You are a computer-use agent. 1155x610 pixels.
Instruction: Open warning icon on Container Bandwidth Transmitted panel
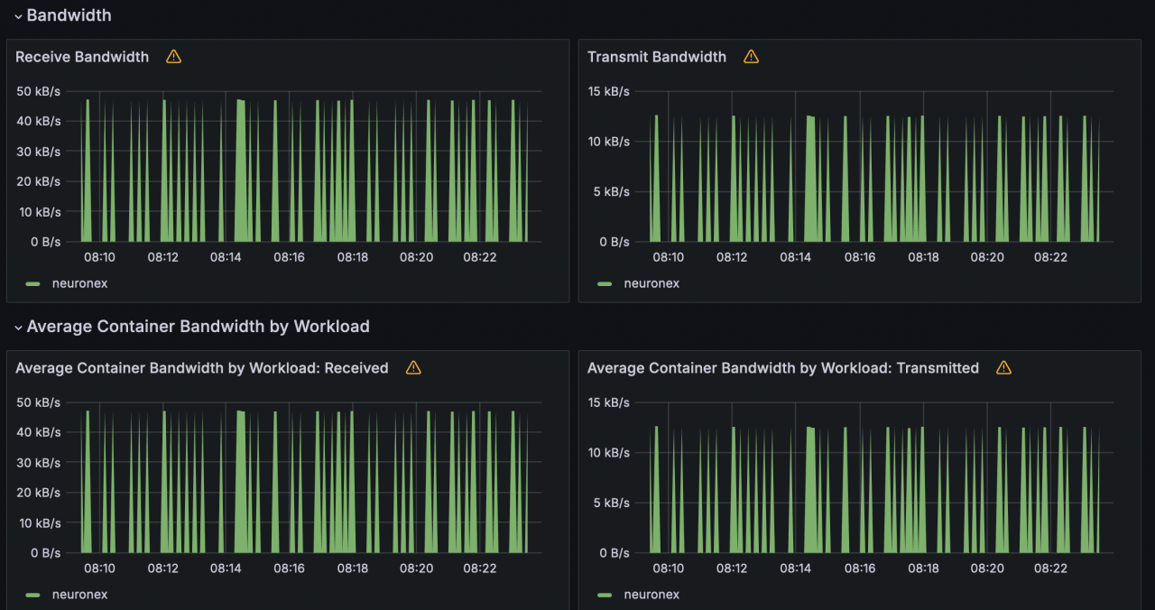coord(1003,368)
